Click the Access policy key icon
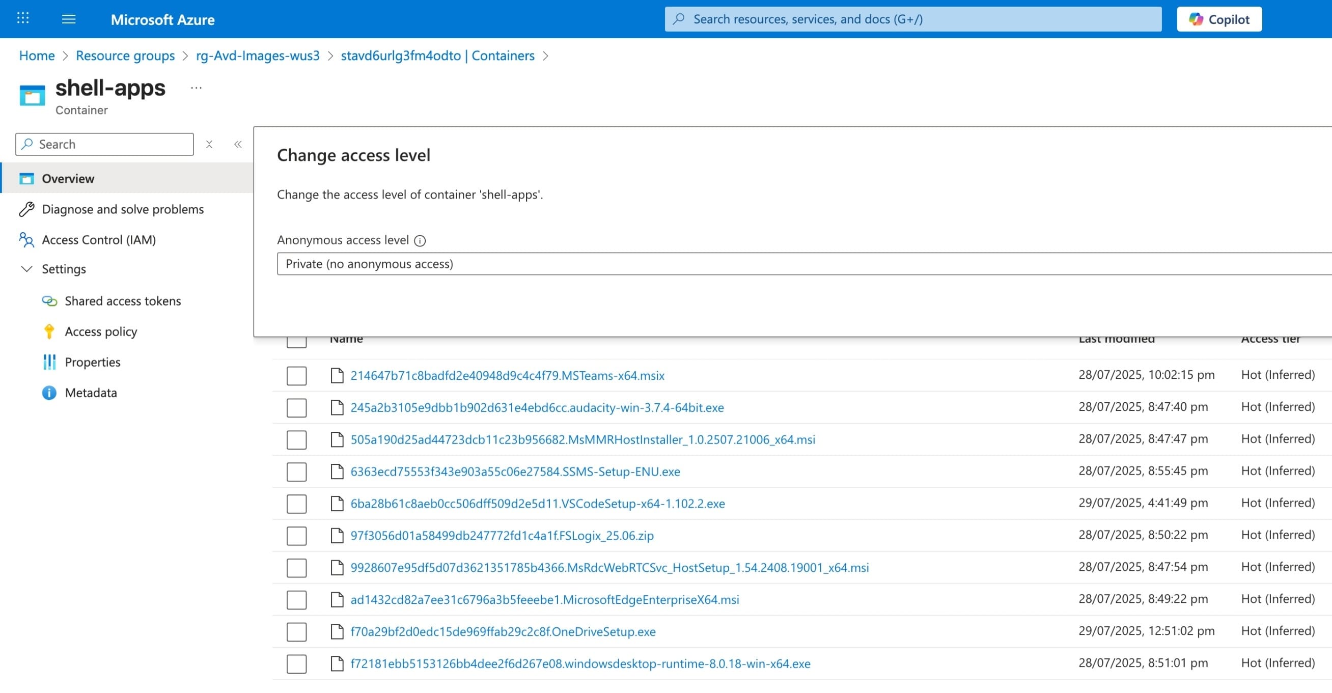Viewport: 1332px width, 693px height. coord(49,331)
